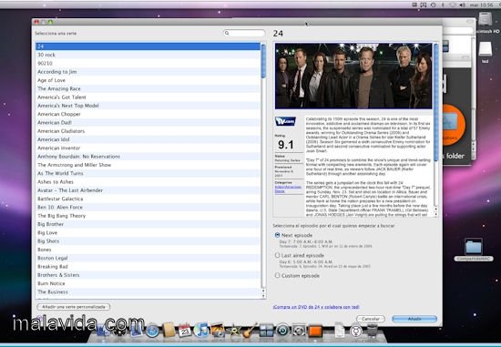501x347 pixels.
Task: Select the Next episode option
Action: (277, 235)
